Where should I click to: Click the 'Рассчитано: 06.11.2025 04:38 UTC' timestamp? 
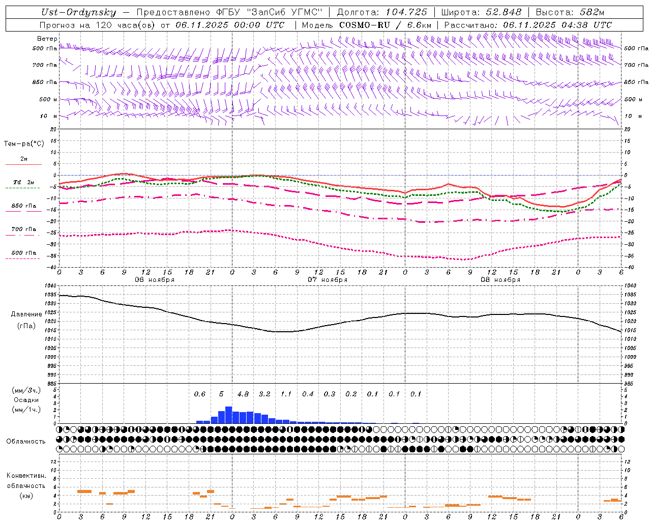tap(528, 25)
